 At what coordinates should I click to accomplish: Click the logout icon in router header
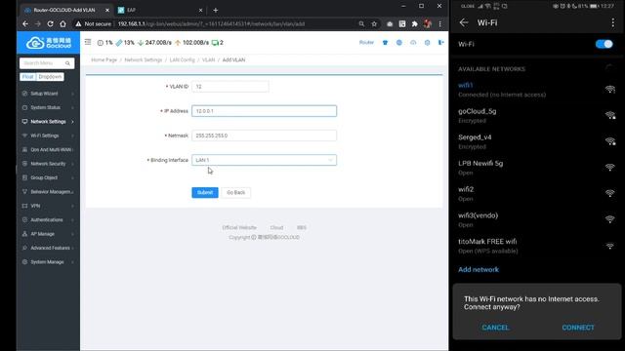[x=440, y=43]
